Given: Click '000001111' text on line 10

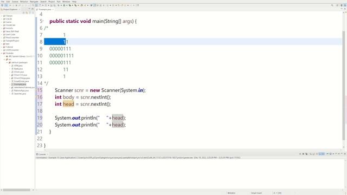Looking at the screenshot, I should click(x=61, y=56).
